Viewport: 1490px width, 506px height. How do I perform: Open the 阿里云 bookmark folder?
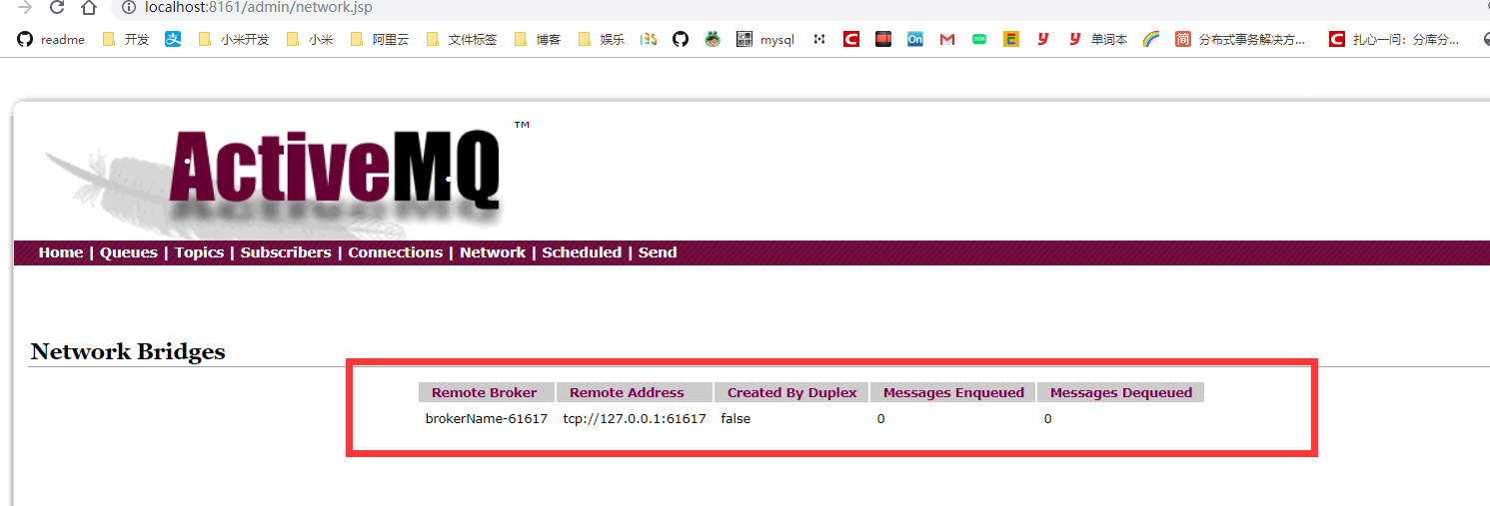[x=380, y=40]
